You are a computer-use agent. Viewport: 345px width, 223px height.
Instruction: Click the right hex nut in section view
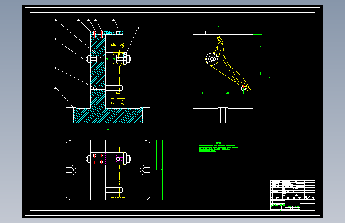(129, 59)
